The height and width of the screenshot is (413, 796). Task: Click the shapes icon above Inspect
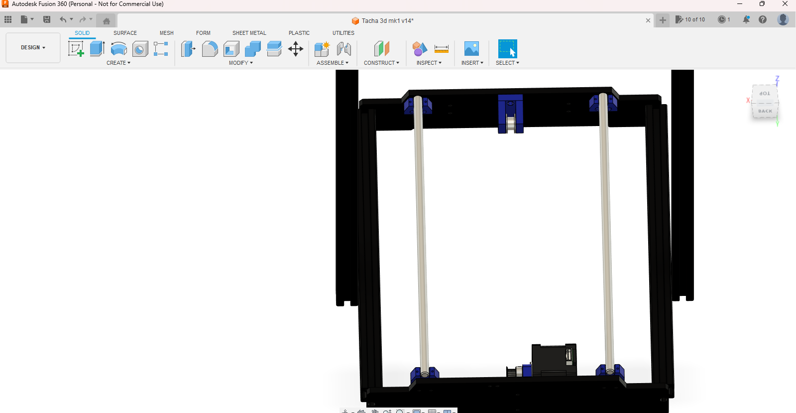pos(420,49)
